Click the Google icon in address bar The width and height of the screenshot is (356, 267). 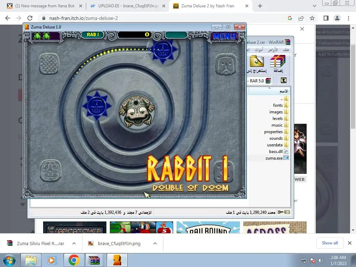[x=290, y=18]
